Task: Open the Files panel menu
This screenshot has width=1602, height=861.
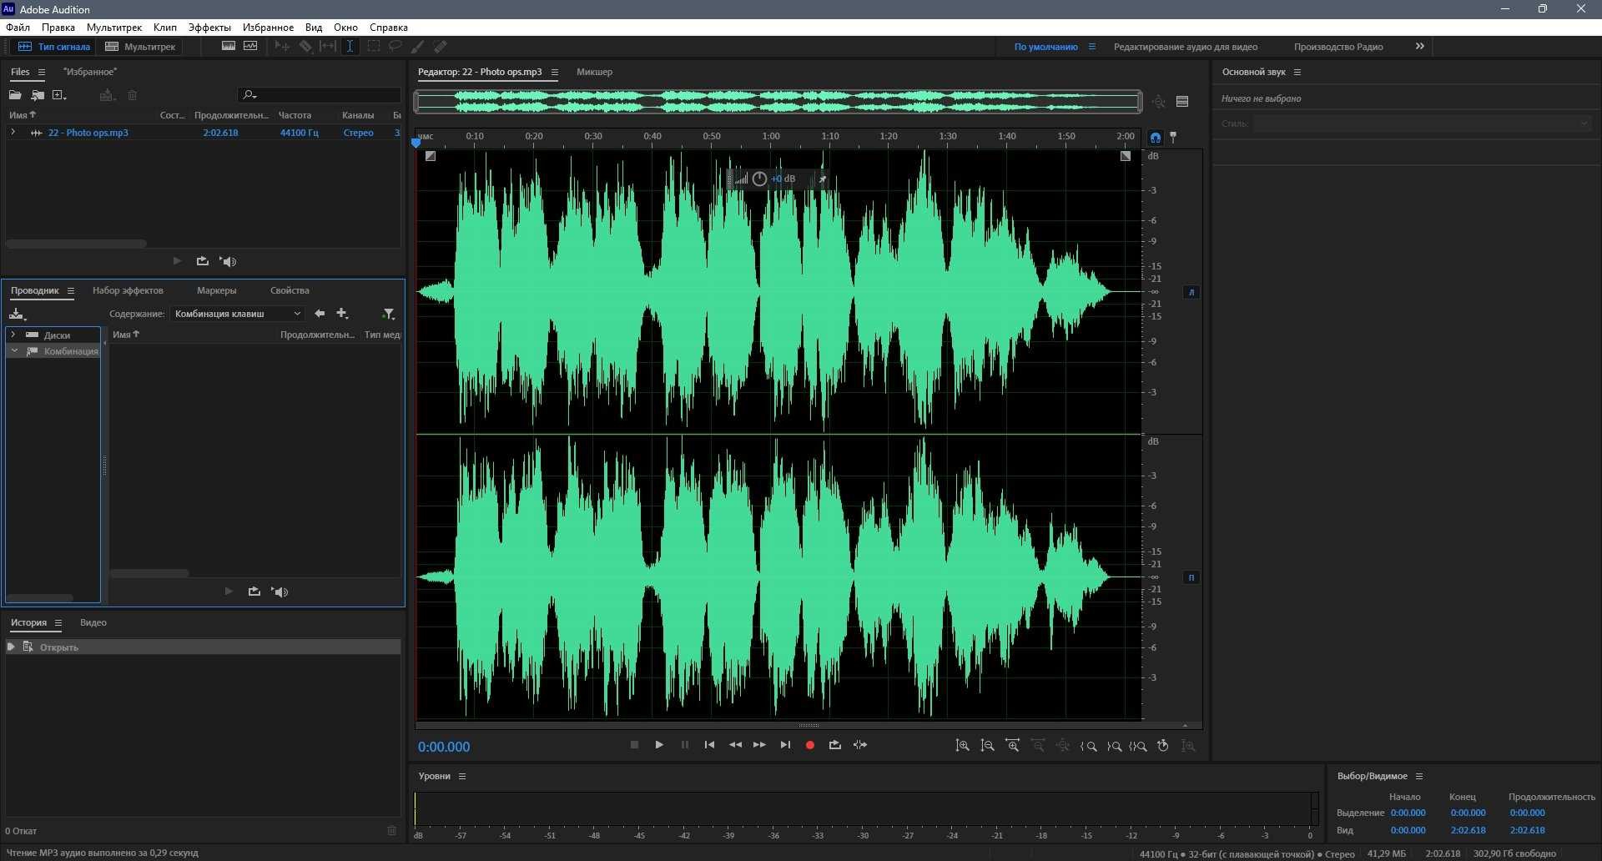Action: coord(41,72)
